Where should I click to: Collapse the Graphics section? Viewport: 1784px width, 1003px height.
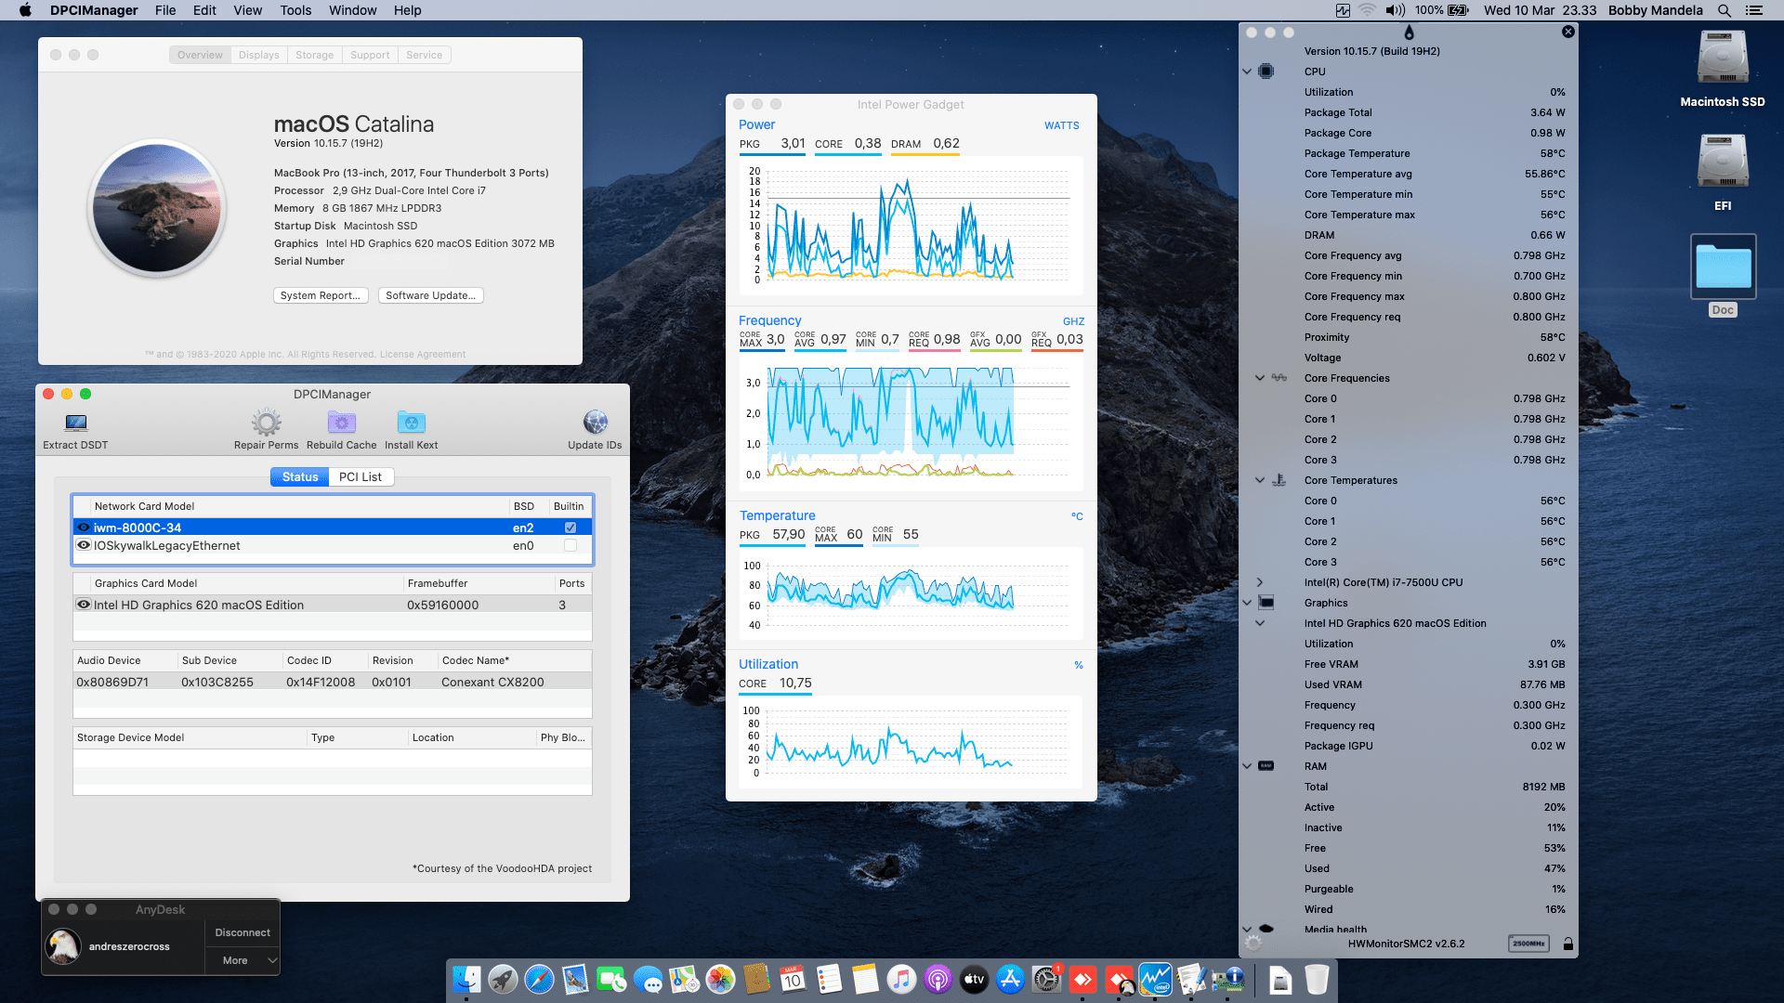tap(1247, 603)
